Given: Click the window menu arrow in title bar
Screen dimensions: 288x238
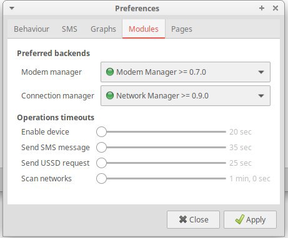Looking at the screenshot, I should point(12,8).
